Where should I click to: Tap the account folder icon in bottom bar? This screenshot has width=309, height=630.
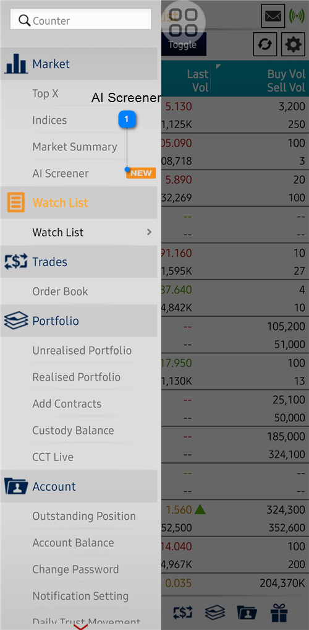click(247, 613)
